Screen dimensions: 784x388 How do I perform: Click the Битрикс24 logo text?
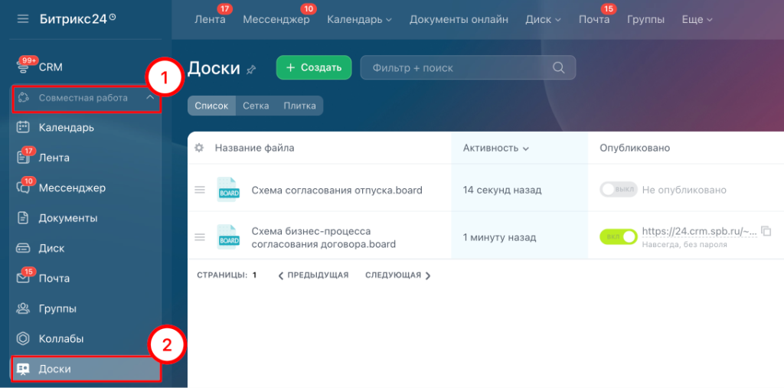click(x=78, y=19)
